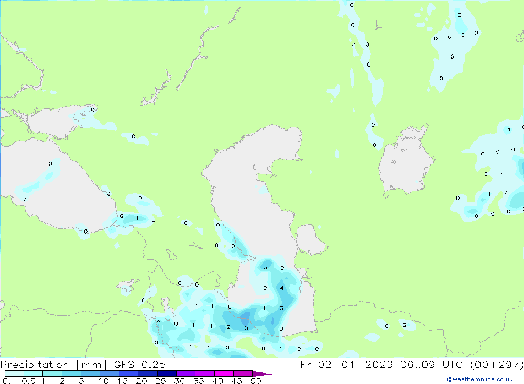Click the "Precipitation [mm]" title text
The image size is (524, 384).
[x=53, y=365]
